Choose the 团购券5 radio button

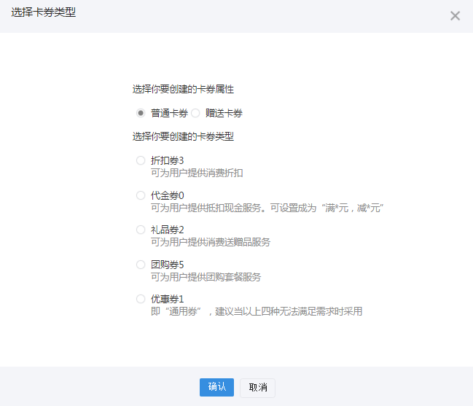tap(141, 265)
